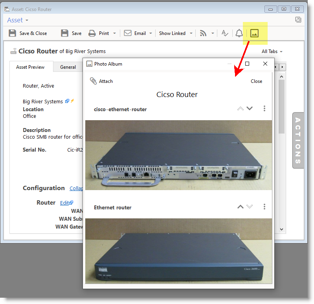Image resolution: width=314 pixels, height=304 pixels.
Task: Expand the All Tabs dropdown
Action: pyautogui.click(x=272, y=51)
